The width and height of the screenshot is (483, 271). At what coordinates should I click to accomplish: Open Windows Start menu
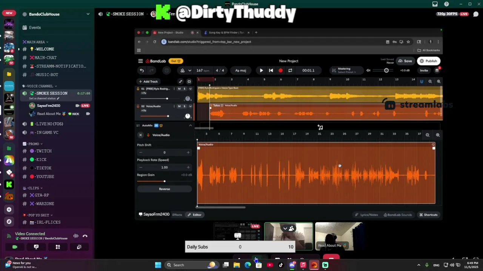tap(158, 265)
